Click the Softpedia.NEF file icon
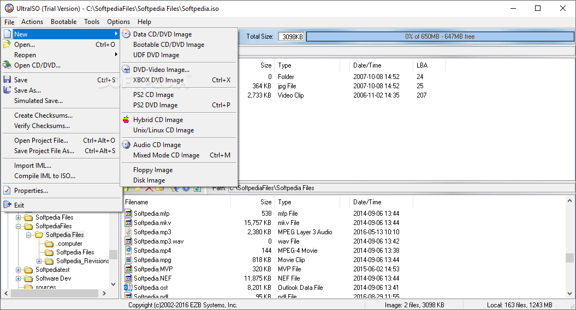576x310 pixels. 128,278
